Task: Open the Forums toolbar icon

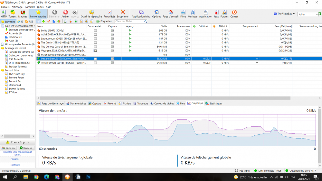Action: 224,14
